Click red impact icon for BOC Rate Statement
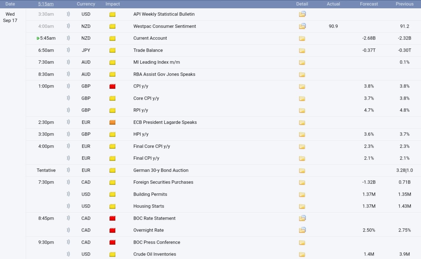The image size is (421, 259). click(112, 218)
